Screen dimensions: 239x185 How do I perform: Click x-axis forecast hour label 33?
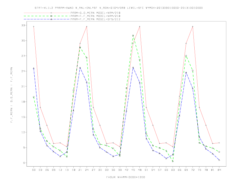coord(107,170)
